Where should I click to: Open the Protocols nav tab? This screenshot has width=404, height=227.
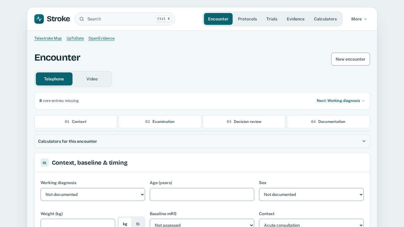click(x=247, y=19)
